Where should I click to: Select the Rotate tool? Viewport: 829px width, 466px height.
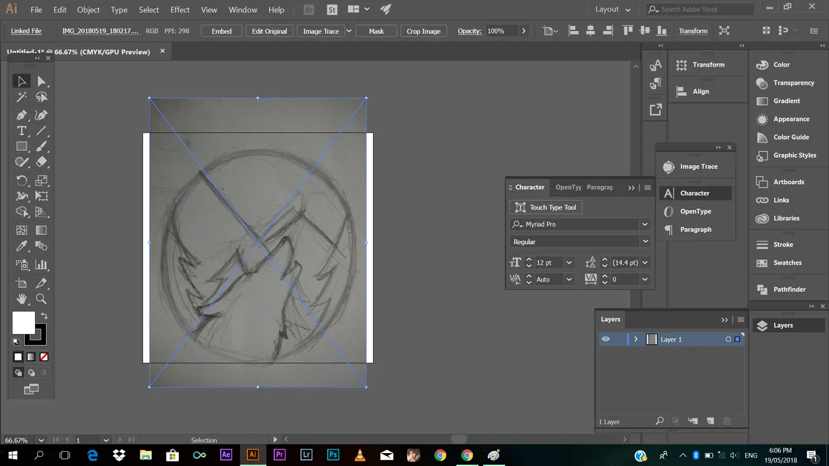(21, 181)
